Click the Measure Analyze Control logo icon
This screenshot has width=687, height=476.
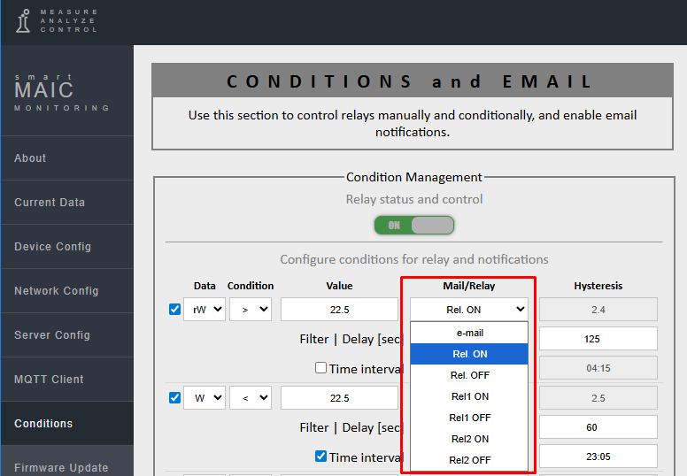(x=24, y=21)
